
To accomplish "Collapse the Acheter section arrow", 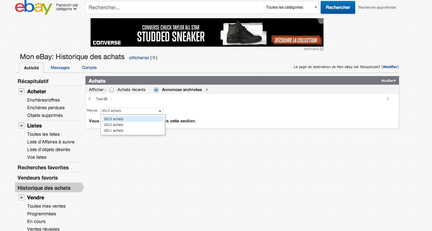I will tap(21, 91).
